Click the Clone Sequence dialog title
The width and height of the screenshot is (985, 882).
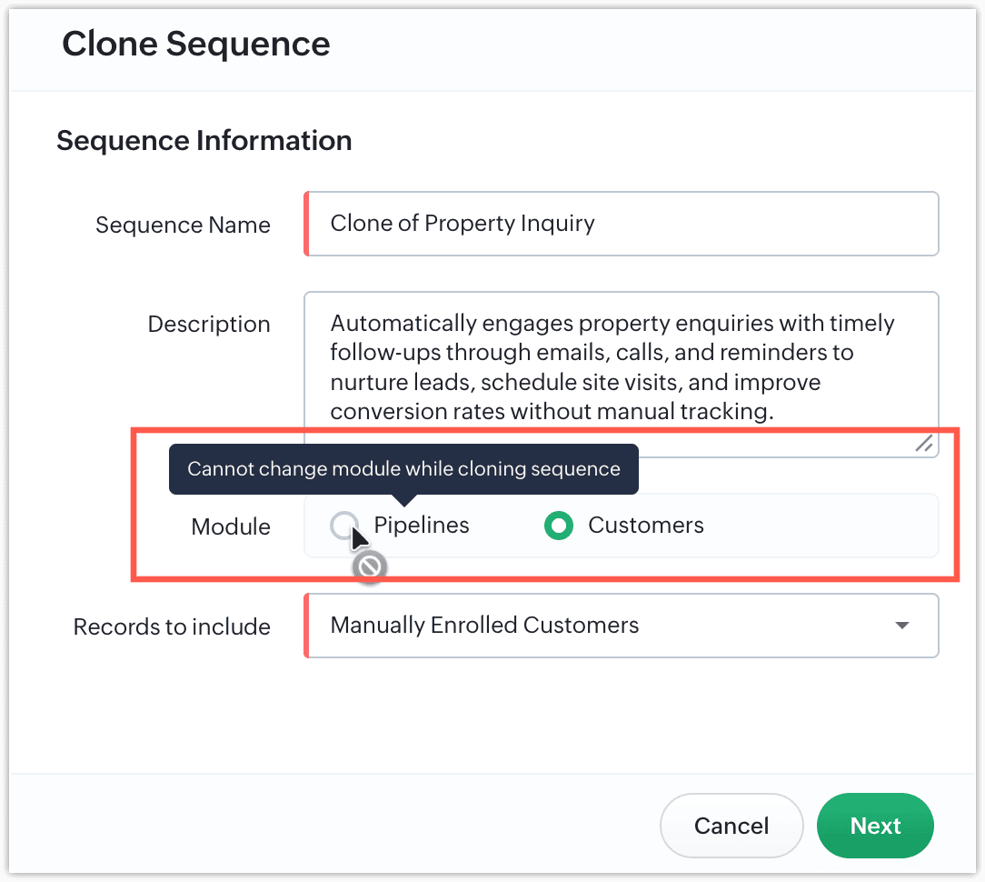click(x=196, y=44)
